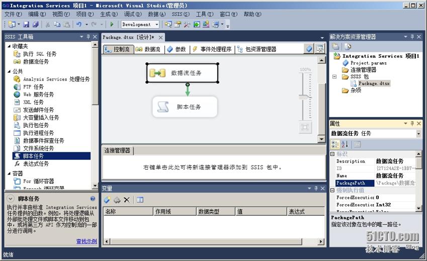This screenshot has height=261, width=427.
Task: Open the 数据流任务 object dropdown in 属性 panel
Action: (x=418, y=133)
